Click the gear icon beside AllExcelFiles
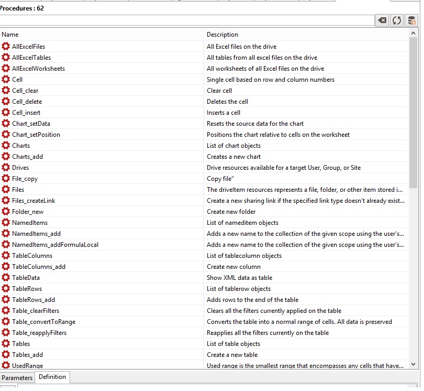 click(6, 47)
